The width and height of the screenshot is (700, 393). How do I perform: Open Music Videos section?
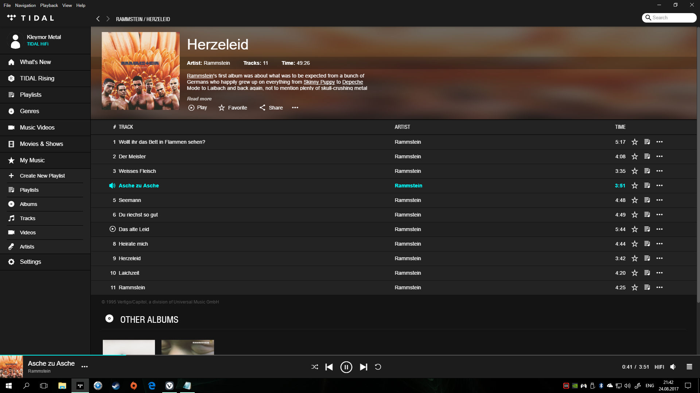tap(45, 128)
